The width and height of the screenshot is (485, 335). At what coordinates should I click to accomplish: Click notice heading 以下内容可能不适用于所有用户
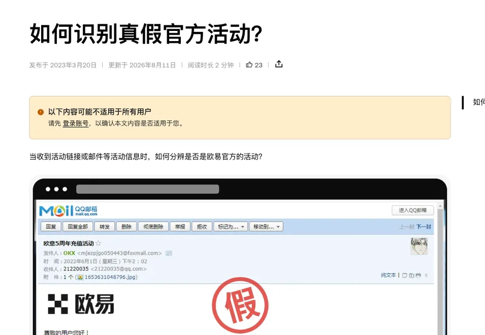[x=100, y=111]
